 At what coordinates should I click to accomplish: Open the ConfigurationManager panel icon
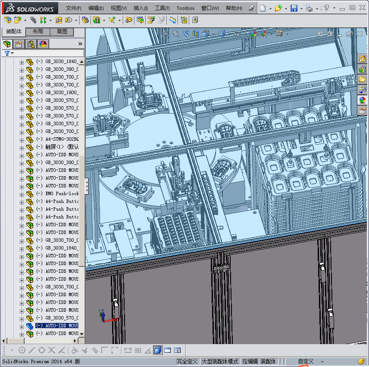click(30, 44)
